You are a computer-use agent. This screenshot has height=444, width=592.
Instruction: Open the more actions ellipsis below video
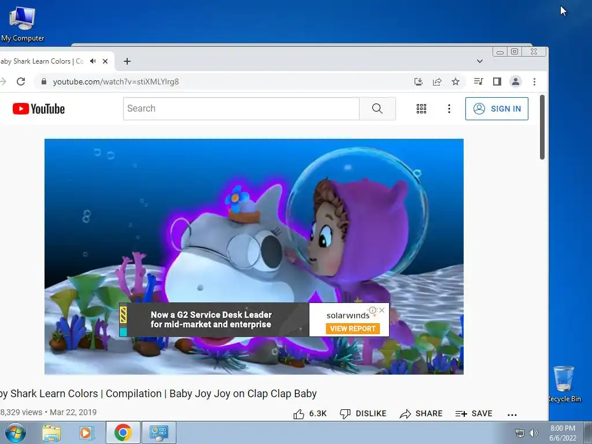tap(512, 415)
